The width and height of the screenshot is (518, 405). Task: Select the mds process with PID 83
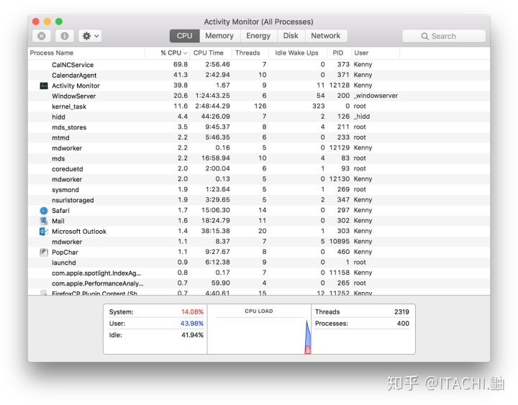point(259,158)
